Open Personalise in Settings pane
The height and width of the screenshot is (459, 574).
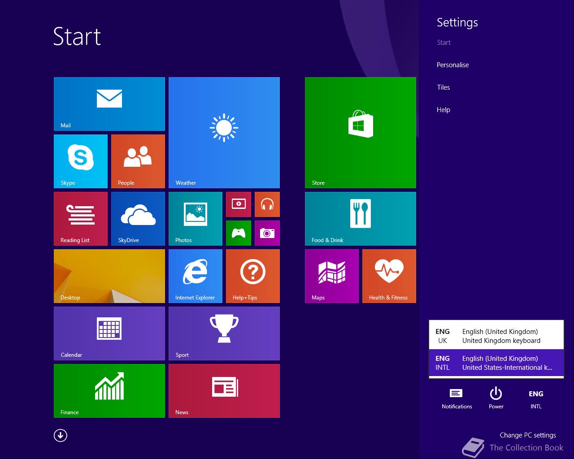coord(453,65)
